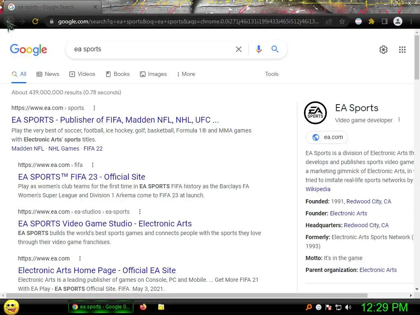
Task: Click the browser back arrow
Action: (x=9, y=21)
